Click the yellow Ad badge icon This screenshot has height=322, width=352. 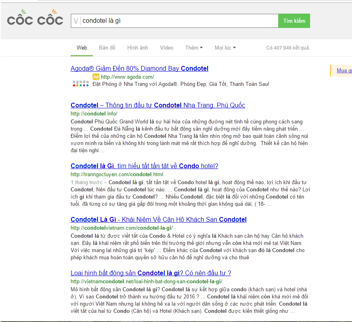[x=96, y=77]
